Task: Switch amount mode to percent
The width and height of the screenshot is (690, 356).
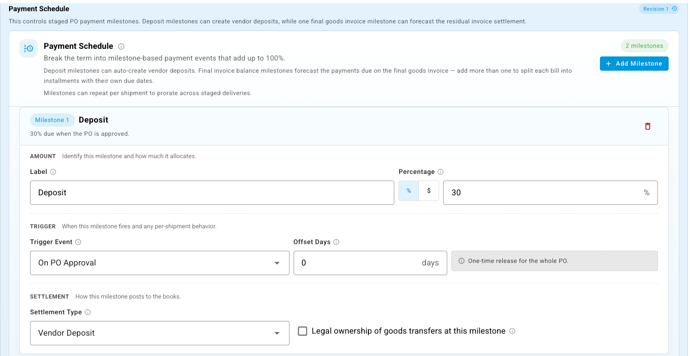Action: pyautogui.click(x=409, y=191)
